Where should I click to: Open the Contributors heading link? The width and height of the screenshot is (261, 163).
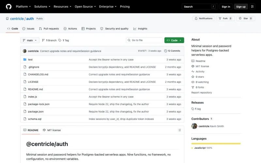coord(202,119)
